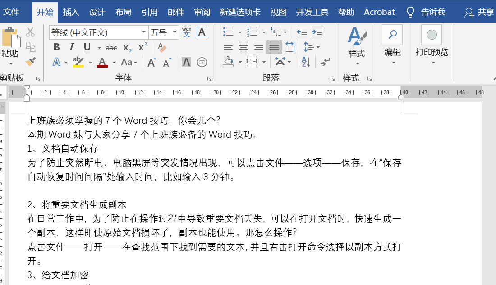Expand the Paste options dropdown arrow
The image size is (496, 285).
click(x=11, y=64)
